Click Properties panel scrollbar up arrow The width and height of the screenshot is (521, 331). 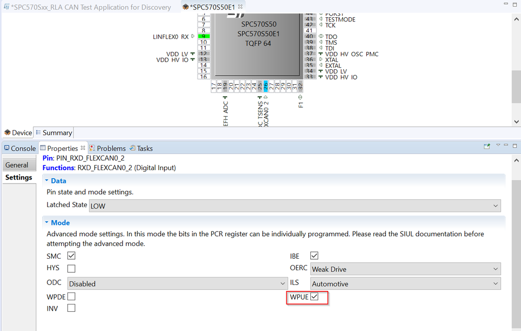click(516, 160)
